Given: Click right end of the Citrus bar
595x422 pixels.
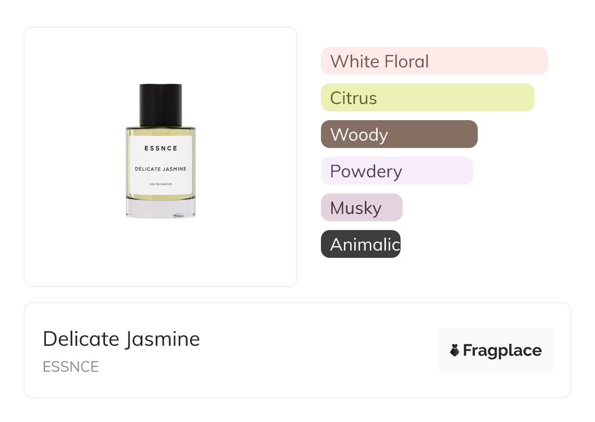Looking at the screenshot, I should click(528, 98).
